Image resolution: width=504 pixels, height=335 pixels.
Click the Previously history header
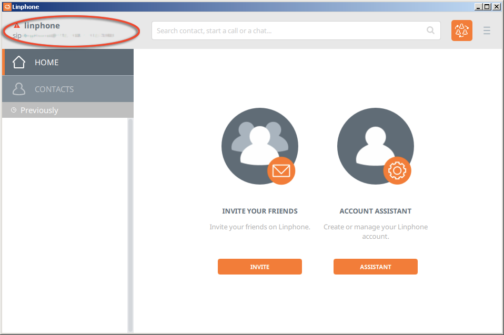pyautogui.click(x=68, y=110)
